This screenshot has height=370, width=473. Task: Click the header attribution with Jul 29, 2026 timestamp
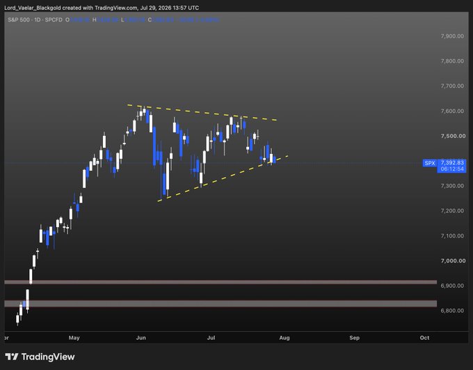[x=102, y=8]
